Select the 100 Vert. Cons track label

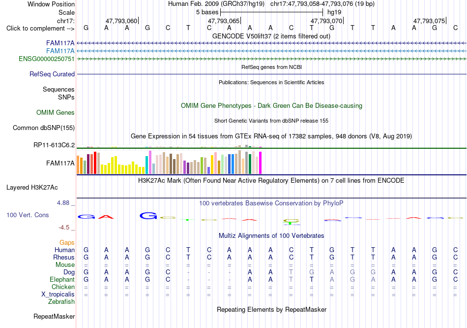point(28,215)
